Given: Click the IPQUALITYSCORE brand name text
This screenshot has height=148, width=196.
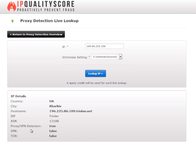Looking at the screenshot, I should [x=46, y=4].
